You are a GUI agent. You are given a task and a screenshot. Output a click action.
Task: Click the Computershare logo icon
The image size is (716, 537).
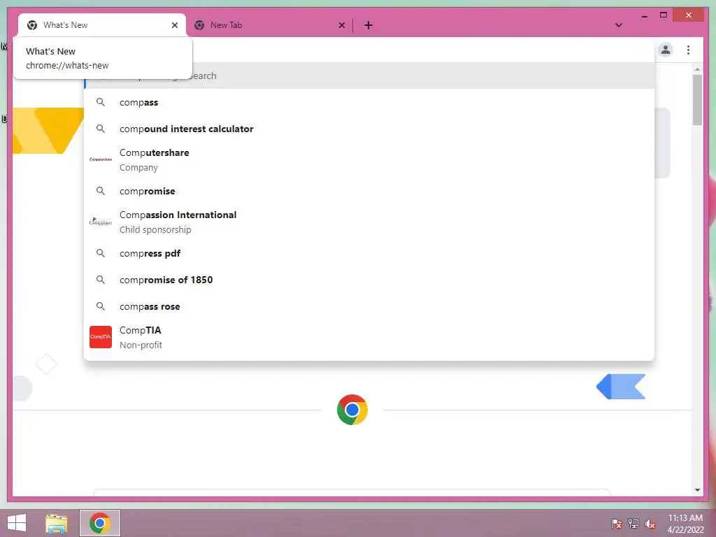[101, 159]
